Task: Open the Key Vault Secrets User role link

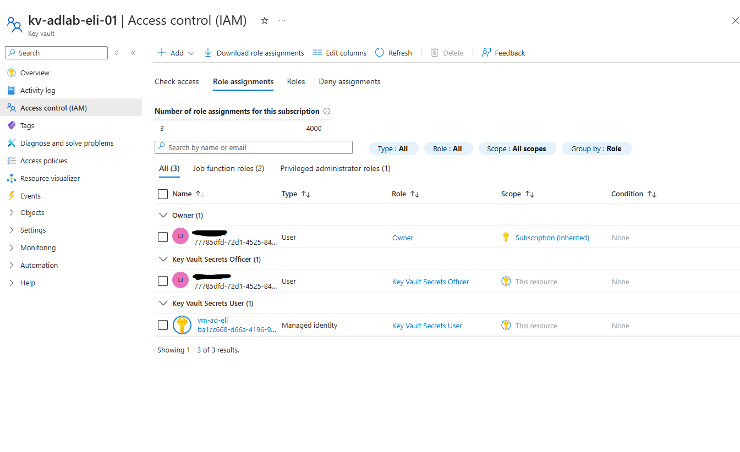Action: click(x=427, y=326)
